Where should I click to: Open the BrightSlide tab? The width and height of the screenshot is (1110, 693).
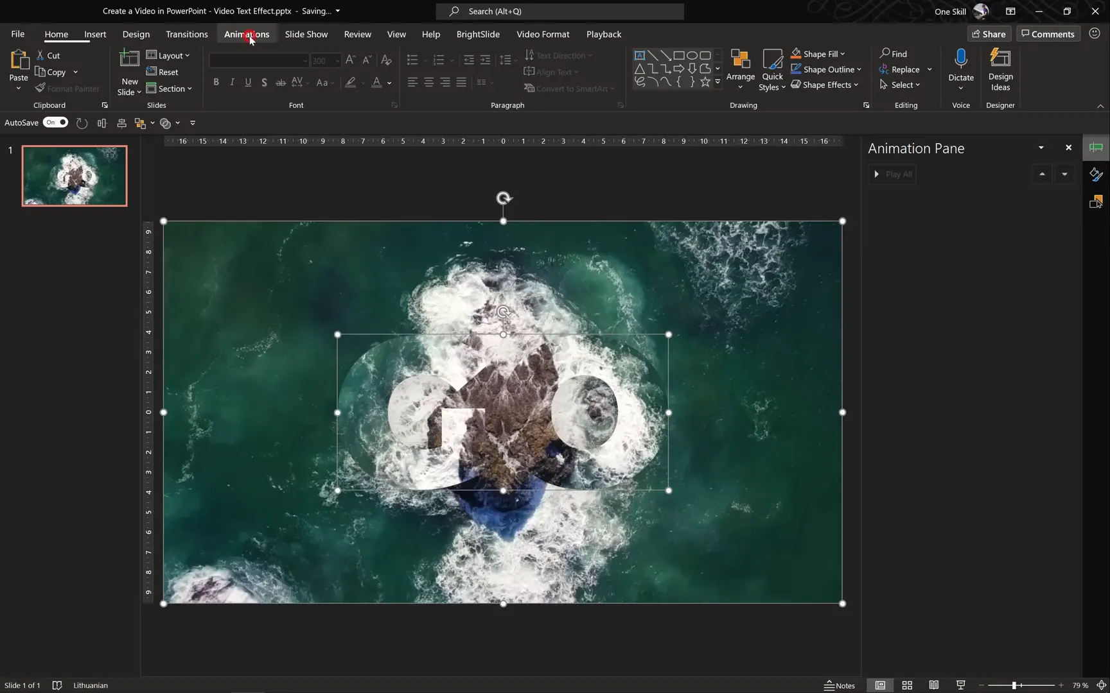(478, 34)
